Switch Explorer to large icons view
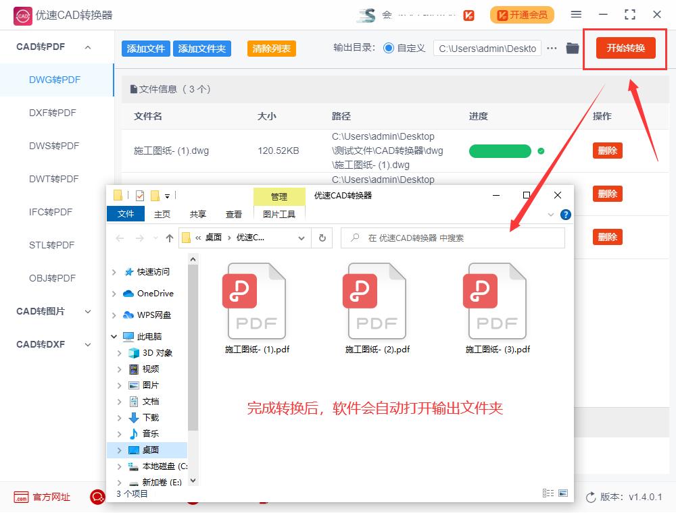The image size is (676, 513). tap(563, 492)
